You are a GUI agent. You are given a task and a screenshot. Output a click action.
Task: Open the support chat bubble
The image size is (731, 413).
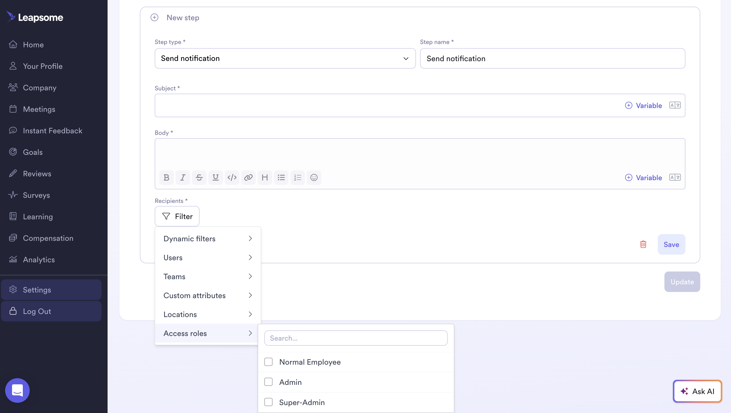(x=17, y=390)
